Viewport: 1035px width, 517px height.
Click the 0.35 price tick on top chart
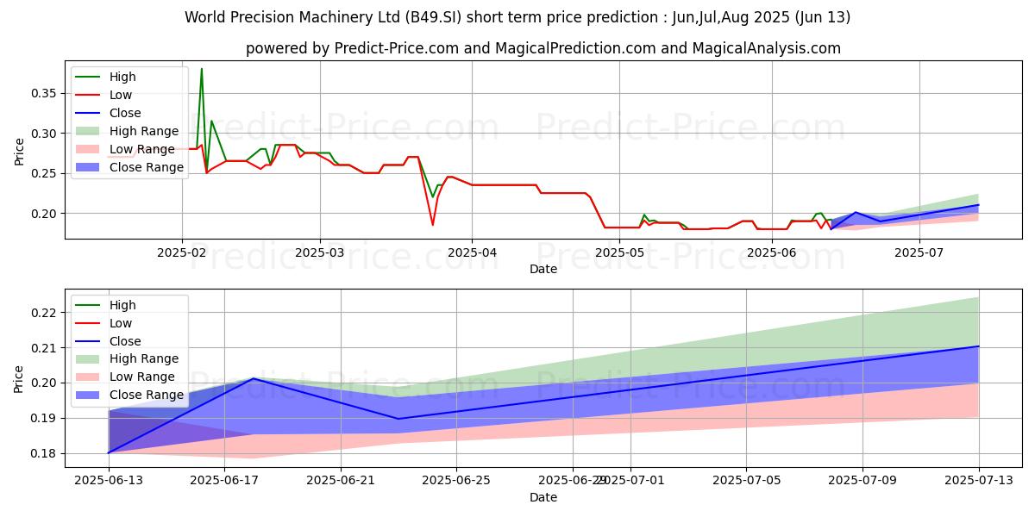44,93
